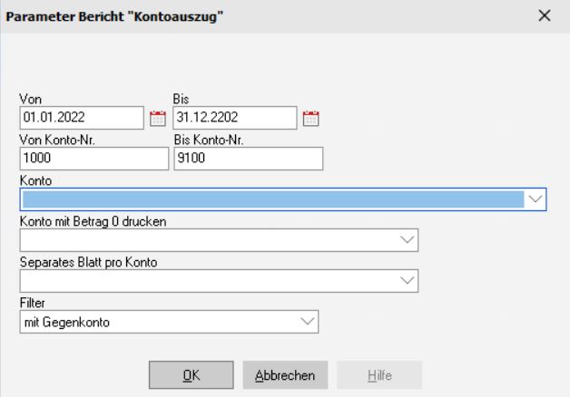Click inside Konto mit Betrag 0 drucken box
Image resolution: width=570 pixels, height=397 pixels.
pos(207,240)
